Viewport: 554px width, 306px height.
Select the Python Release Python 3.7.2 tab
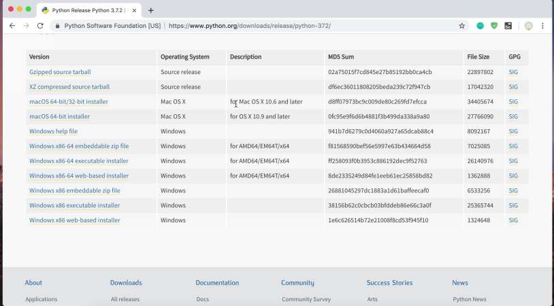(89, 11)
